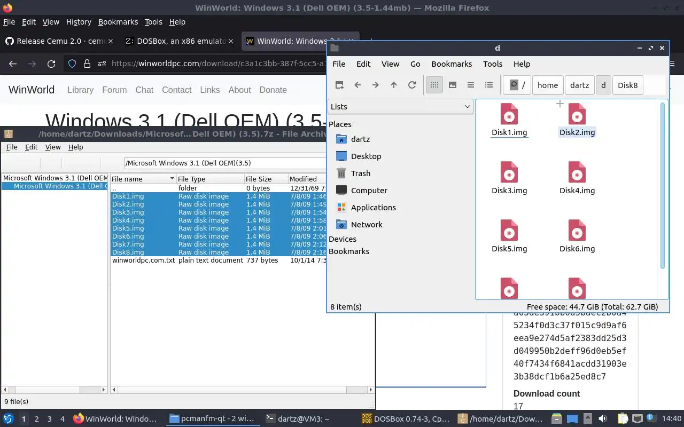Close the Release Cemu tab
Image resolution: width=684 pixels, height=427 pixels.
click(x=110, y=41)
